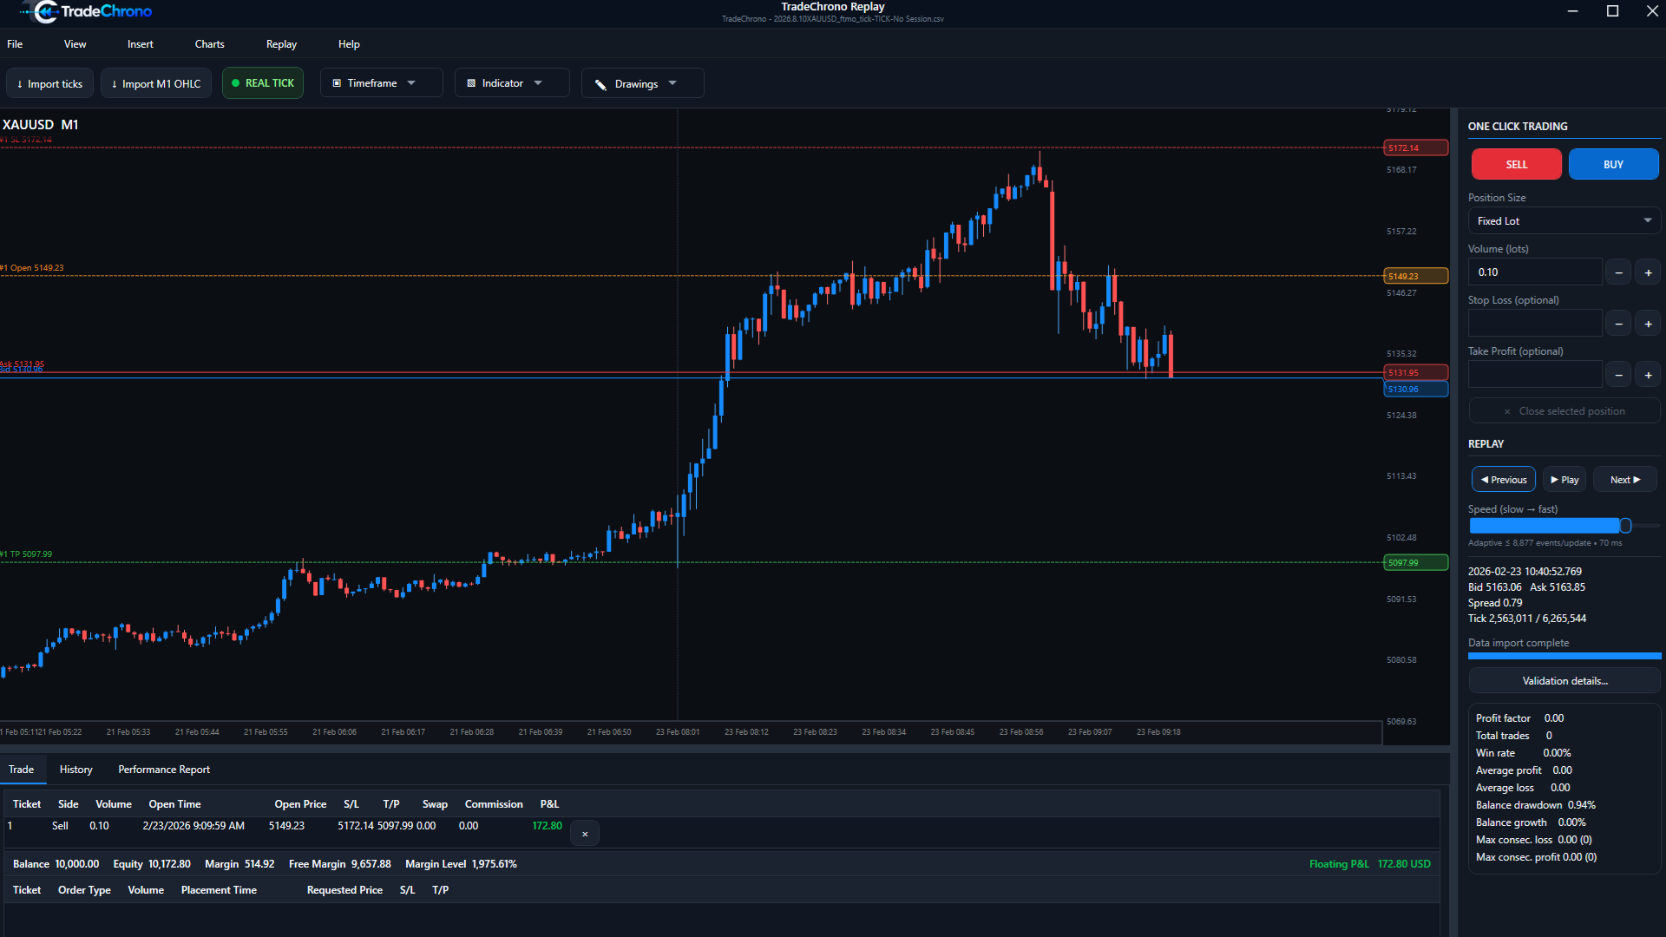Decrease Stop Loss with minus button

[1618, 324]
